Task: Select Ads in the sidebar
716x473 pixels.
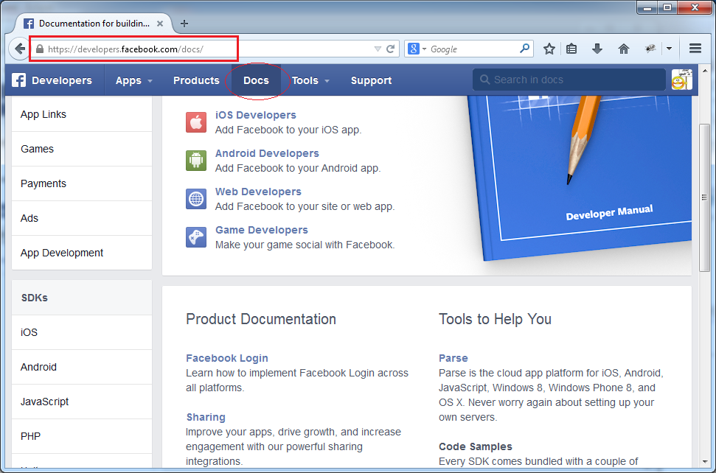Action: [82, 219]
